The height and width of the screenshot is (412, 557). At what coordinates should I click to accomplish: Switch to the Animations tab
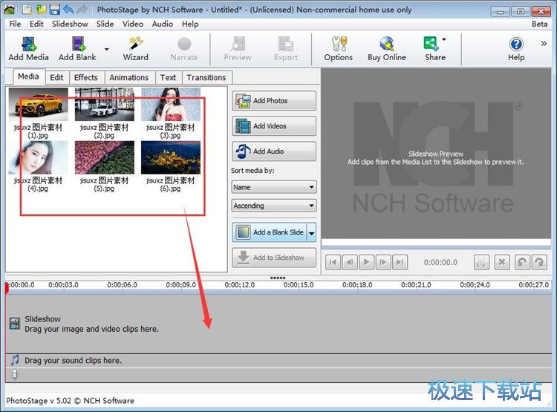[x=128, y=77]
